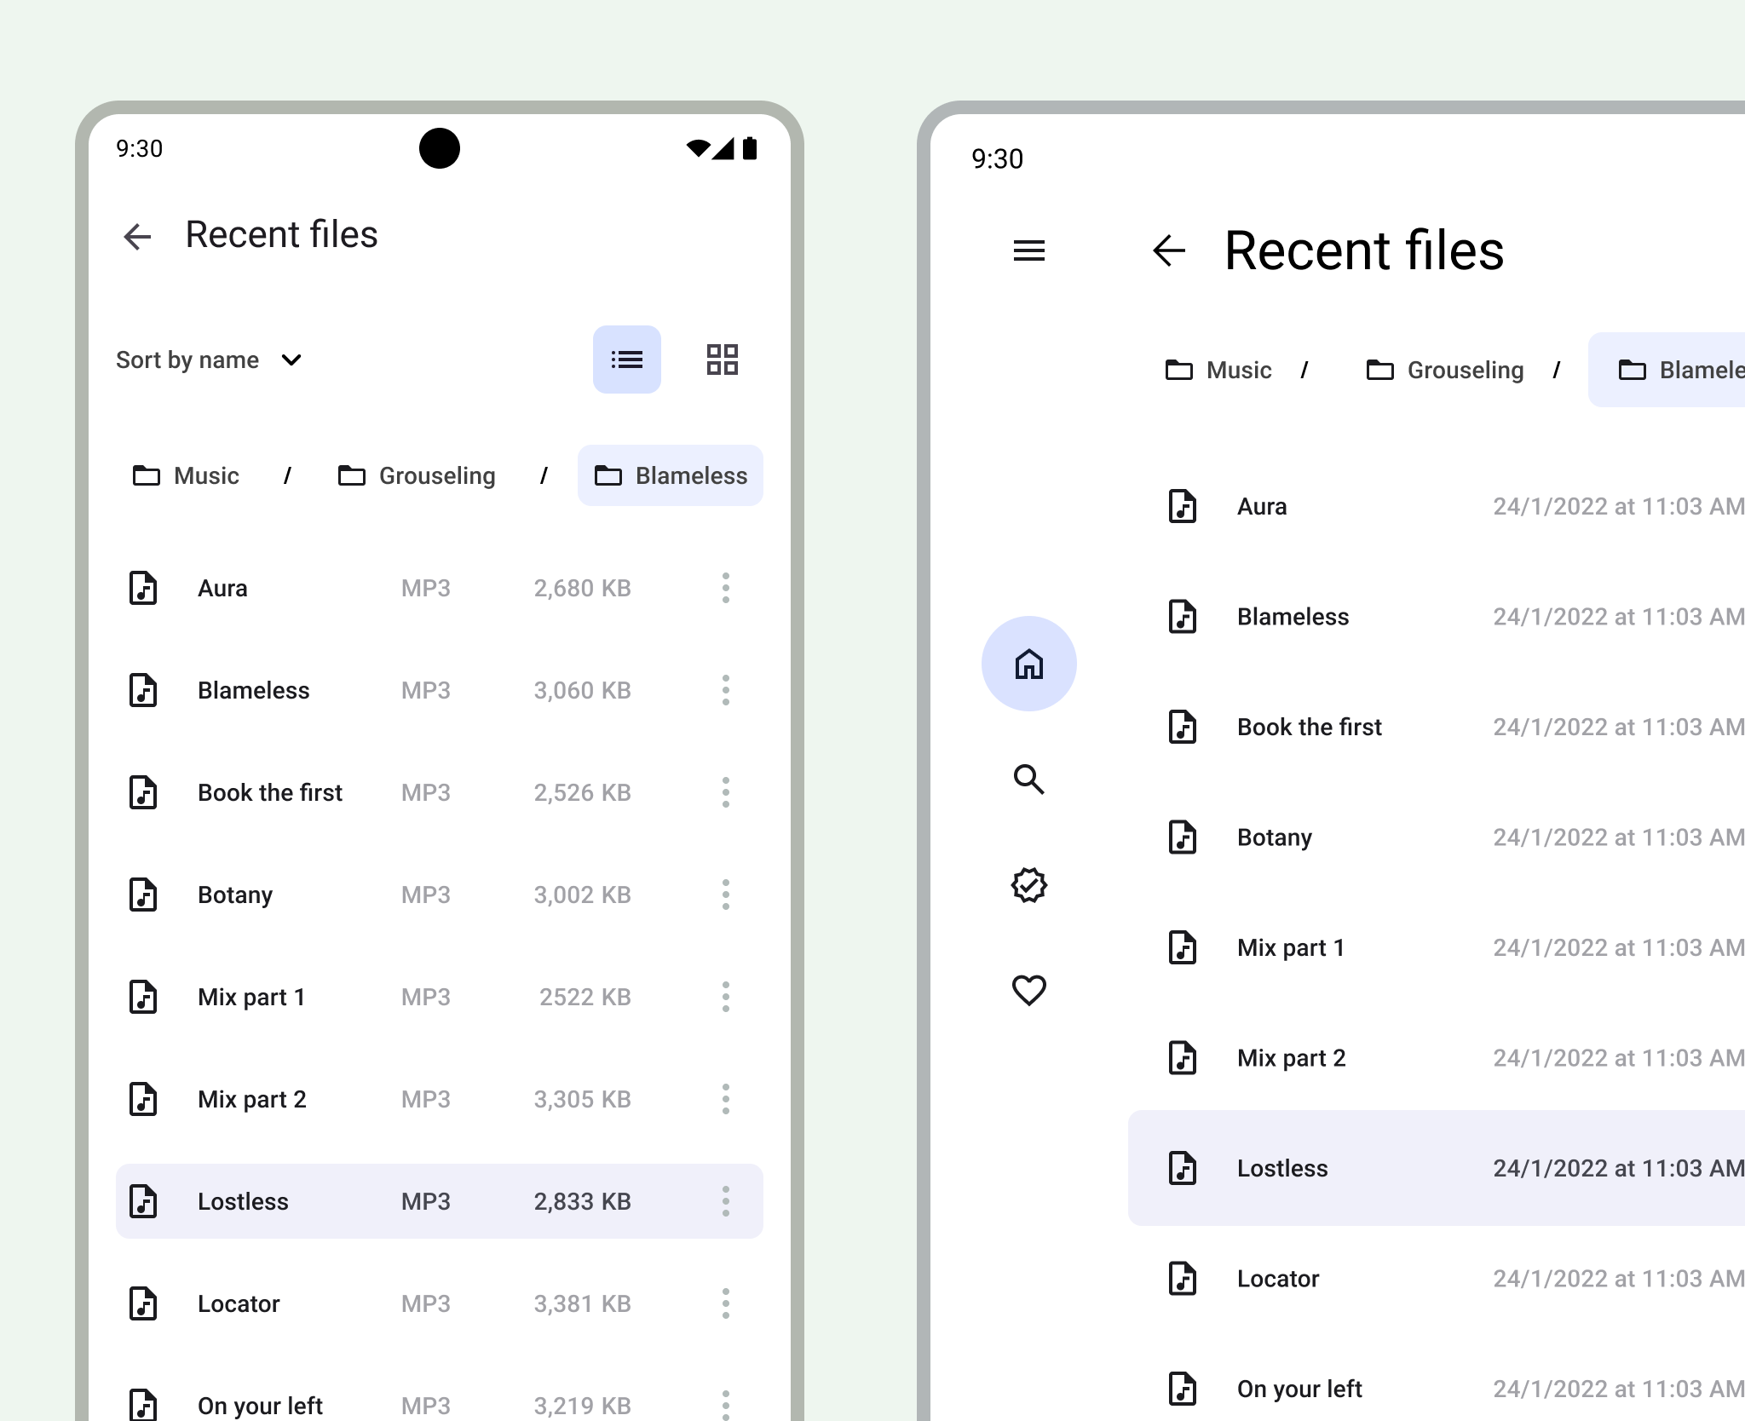Switch to grid view layout
Image resolution: width=1745 pixels, height=1421 pixels.
(722, 360)
